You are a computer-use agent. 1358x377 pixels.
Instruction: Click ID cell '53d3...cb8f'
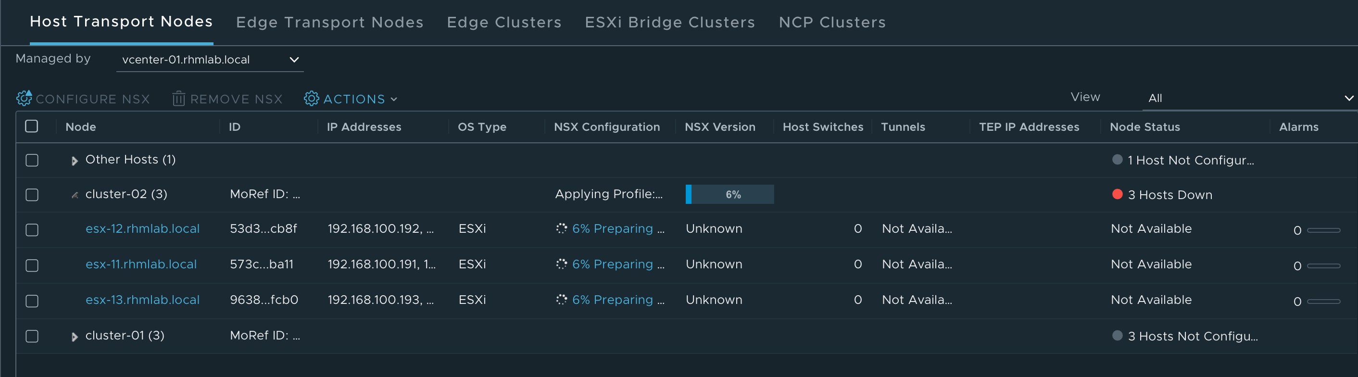(x=263, y=228)
